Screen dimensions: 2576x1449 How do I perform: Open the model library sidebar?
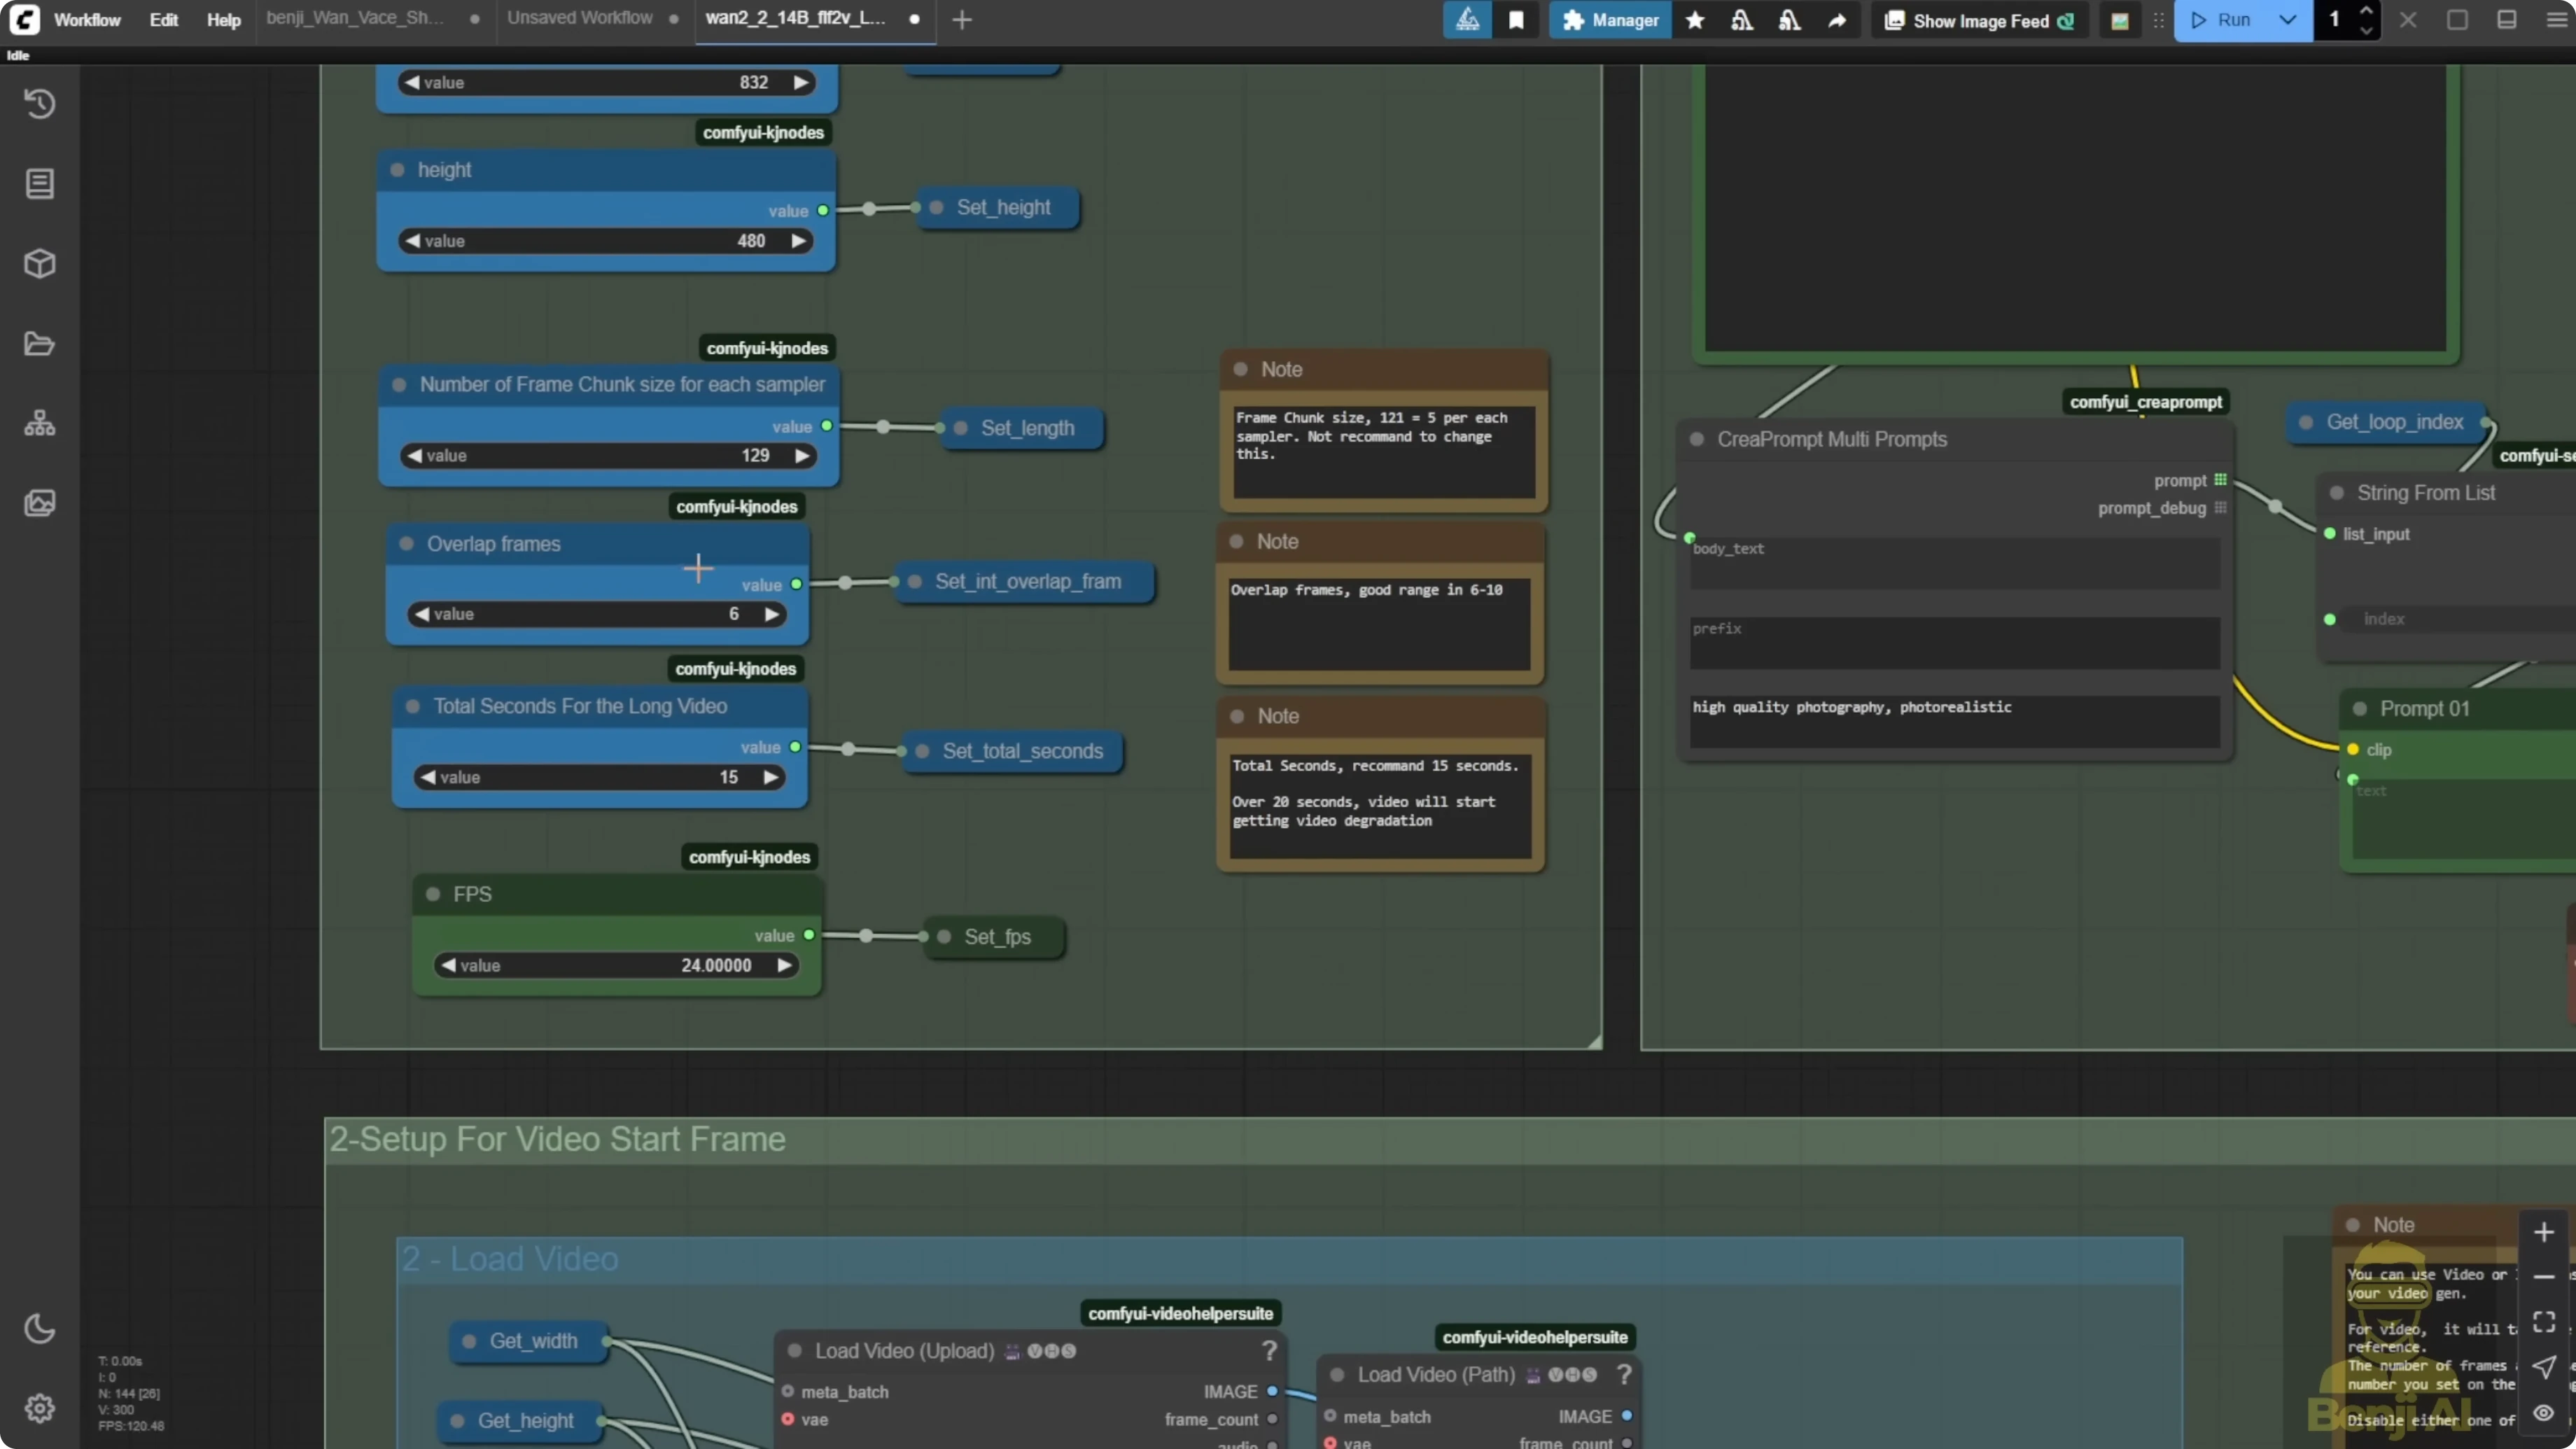point(40,263)
